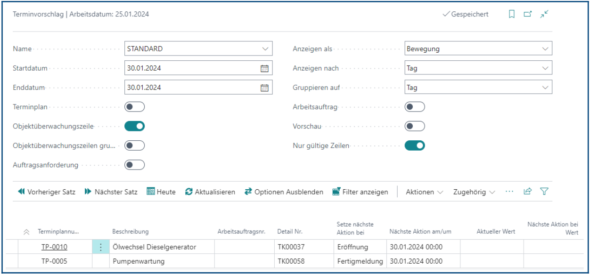Enable the Terminplan toggle
The height and width of the screenshot is (274, 590).
[x=134, y=107]
